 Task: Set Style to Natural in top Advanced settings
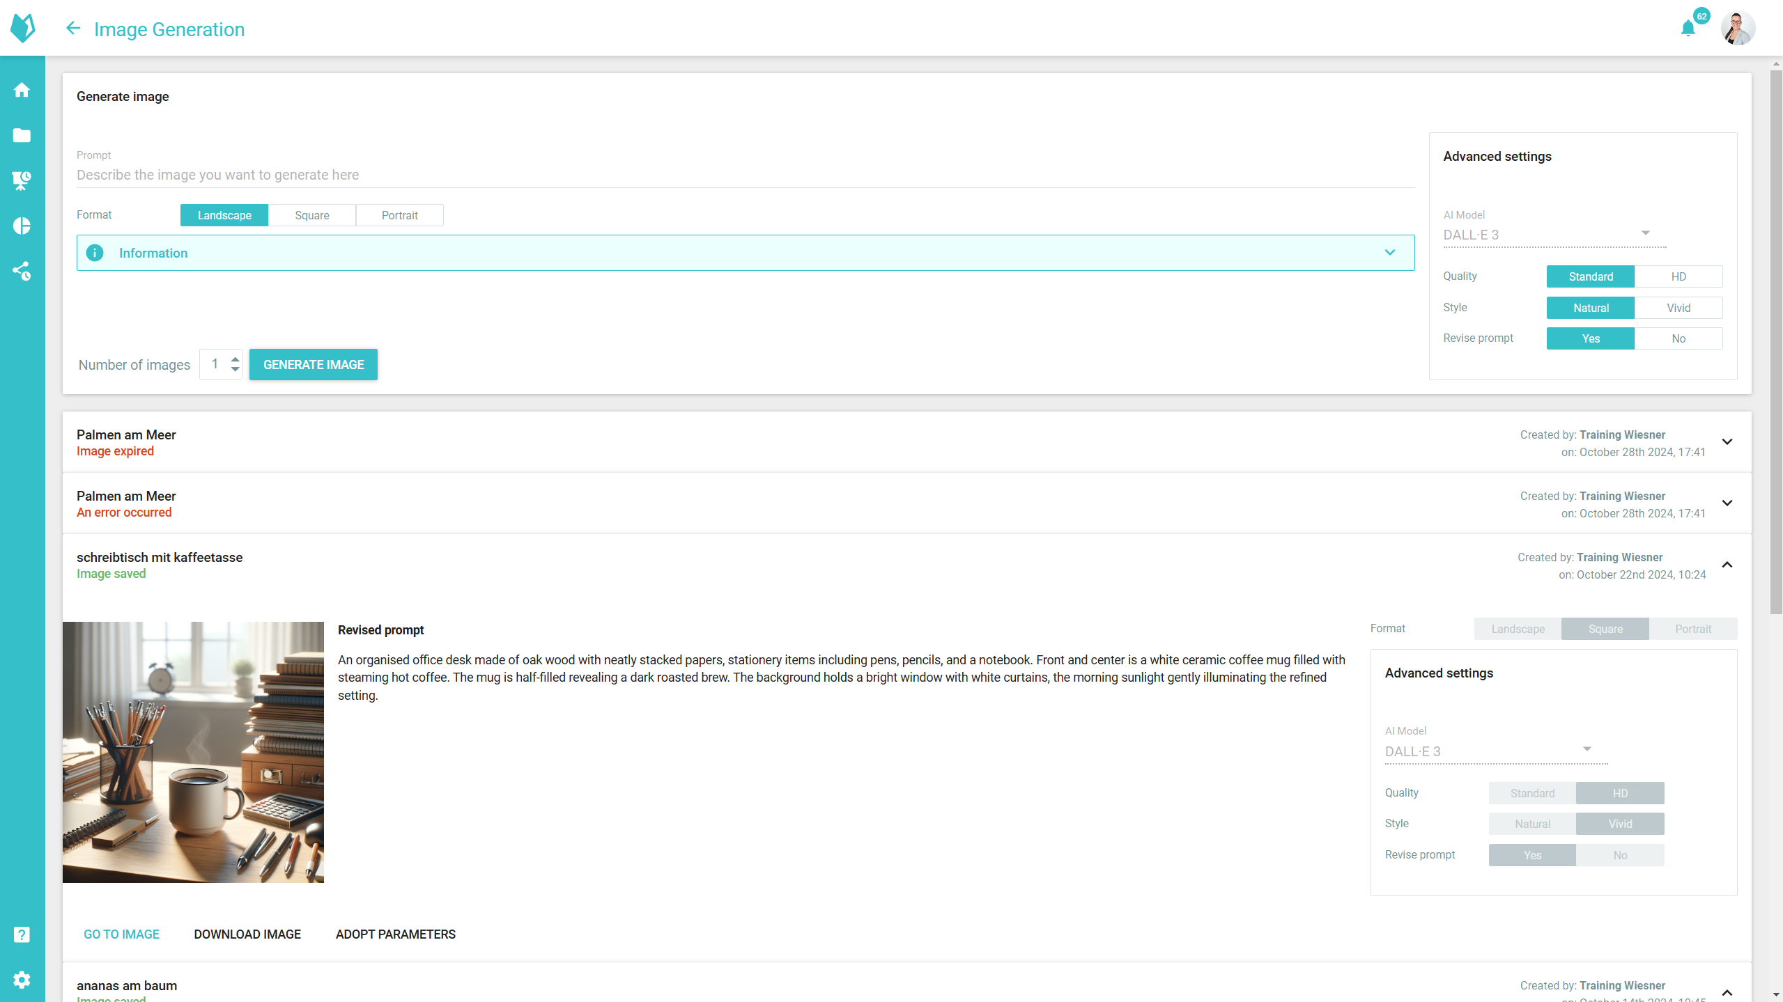[x=1591, y=308]
